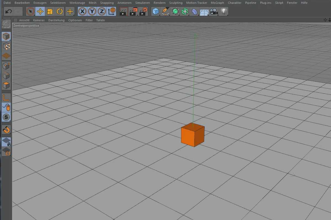Click the Planar Workplane icon

coord(6,152)
